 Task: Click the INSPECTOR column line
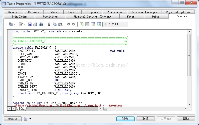[x=47, y=77]
